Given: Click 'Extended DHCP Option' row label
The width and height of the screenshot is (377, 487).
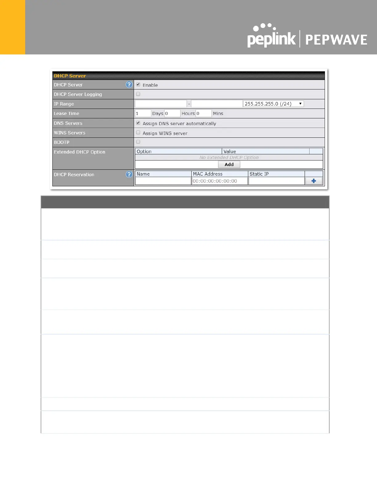Looking at the screenshot, I should coord(79,152).
